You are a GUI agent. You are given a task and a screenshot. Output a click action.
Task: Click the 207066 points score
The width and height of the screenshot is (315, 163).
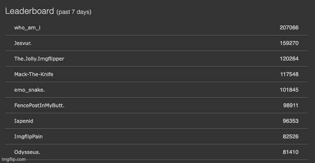[x=289, y=28]
